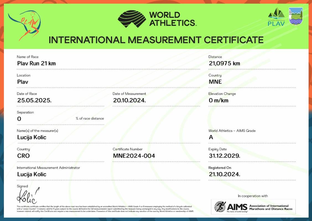Select the race name 'Plav Run 21 km'
This screenshot has width=312, height=221.
tap(37, 63)
